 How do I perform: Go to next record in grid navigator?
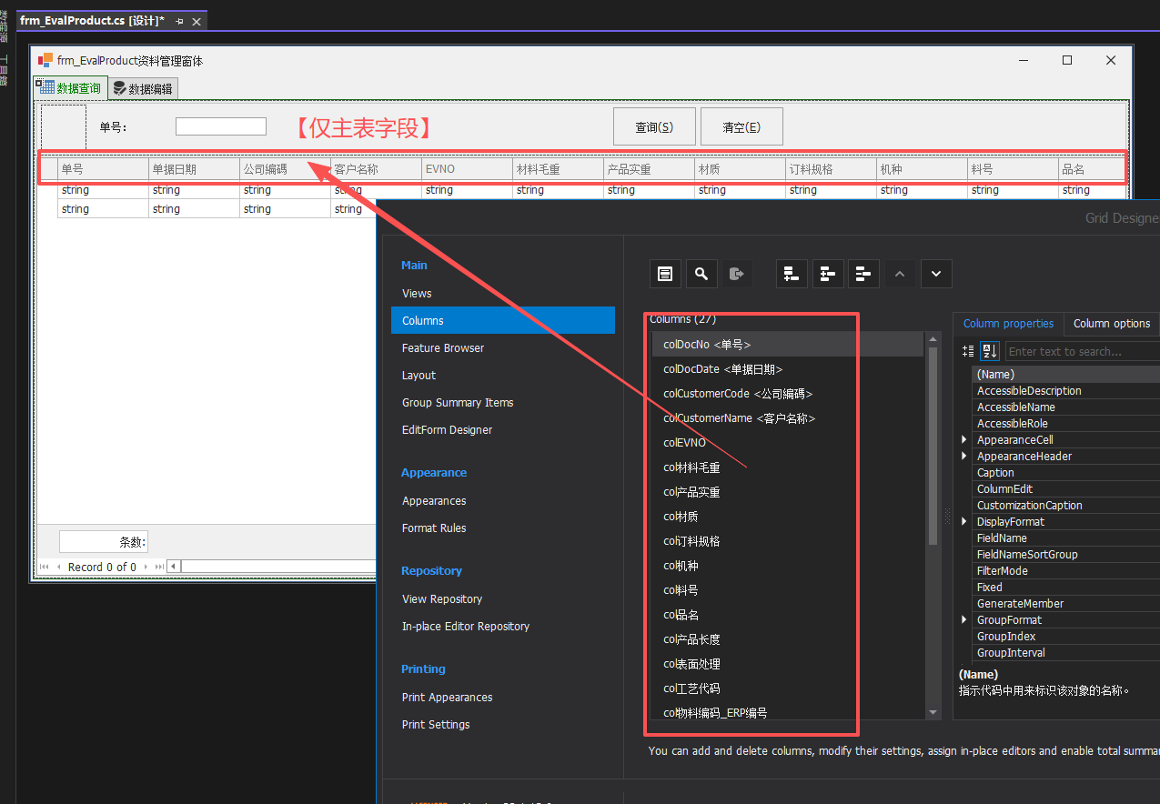point(146,567)
